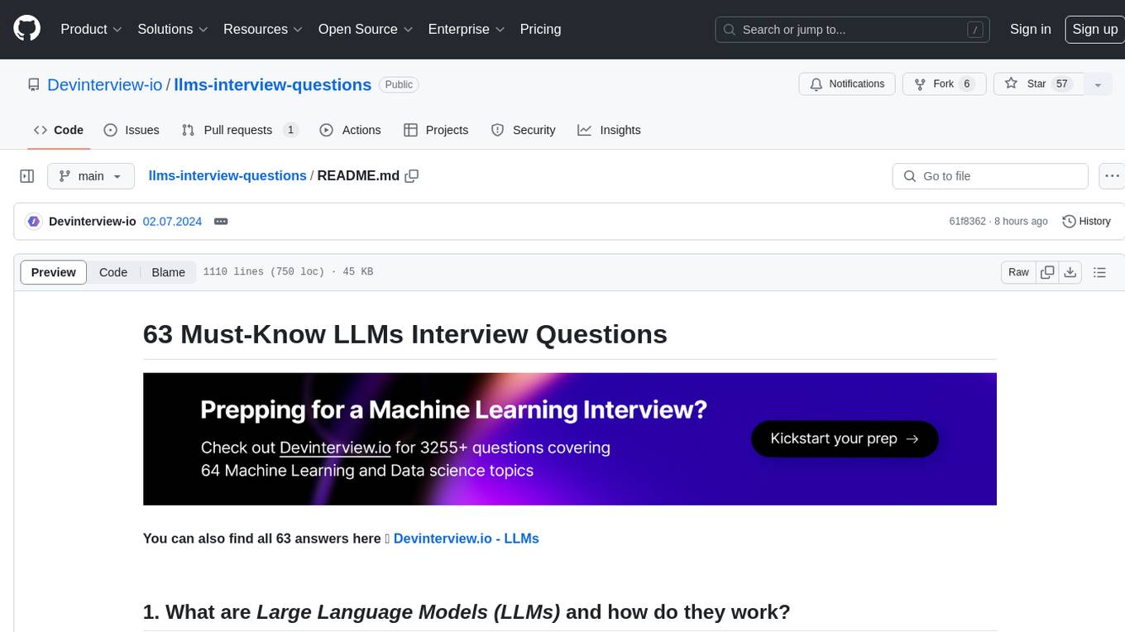
Task: Select the Preview view
Action: coord(54,272)
